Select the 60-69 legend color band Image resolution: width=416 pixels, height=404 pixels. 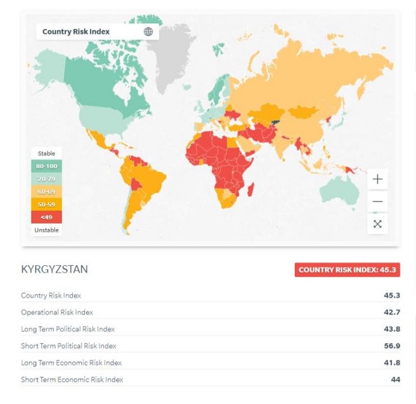click(46, 192)
